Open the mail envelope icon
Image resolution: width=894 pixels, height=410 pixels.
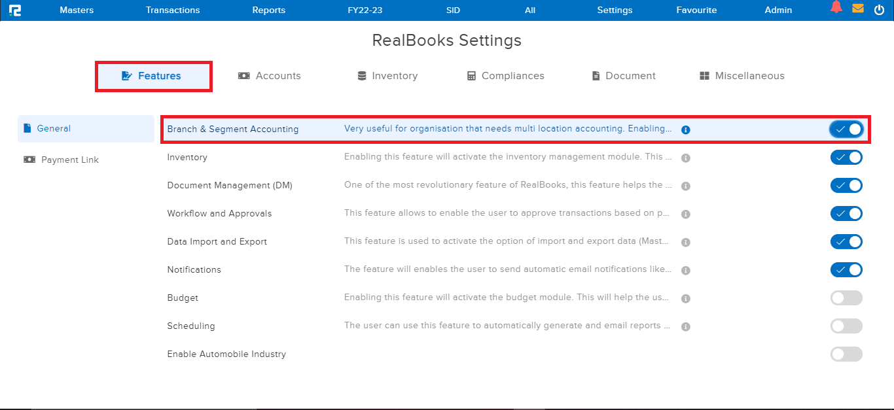857,9
